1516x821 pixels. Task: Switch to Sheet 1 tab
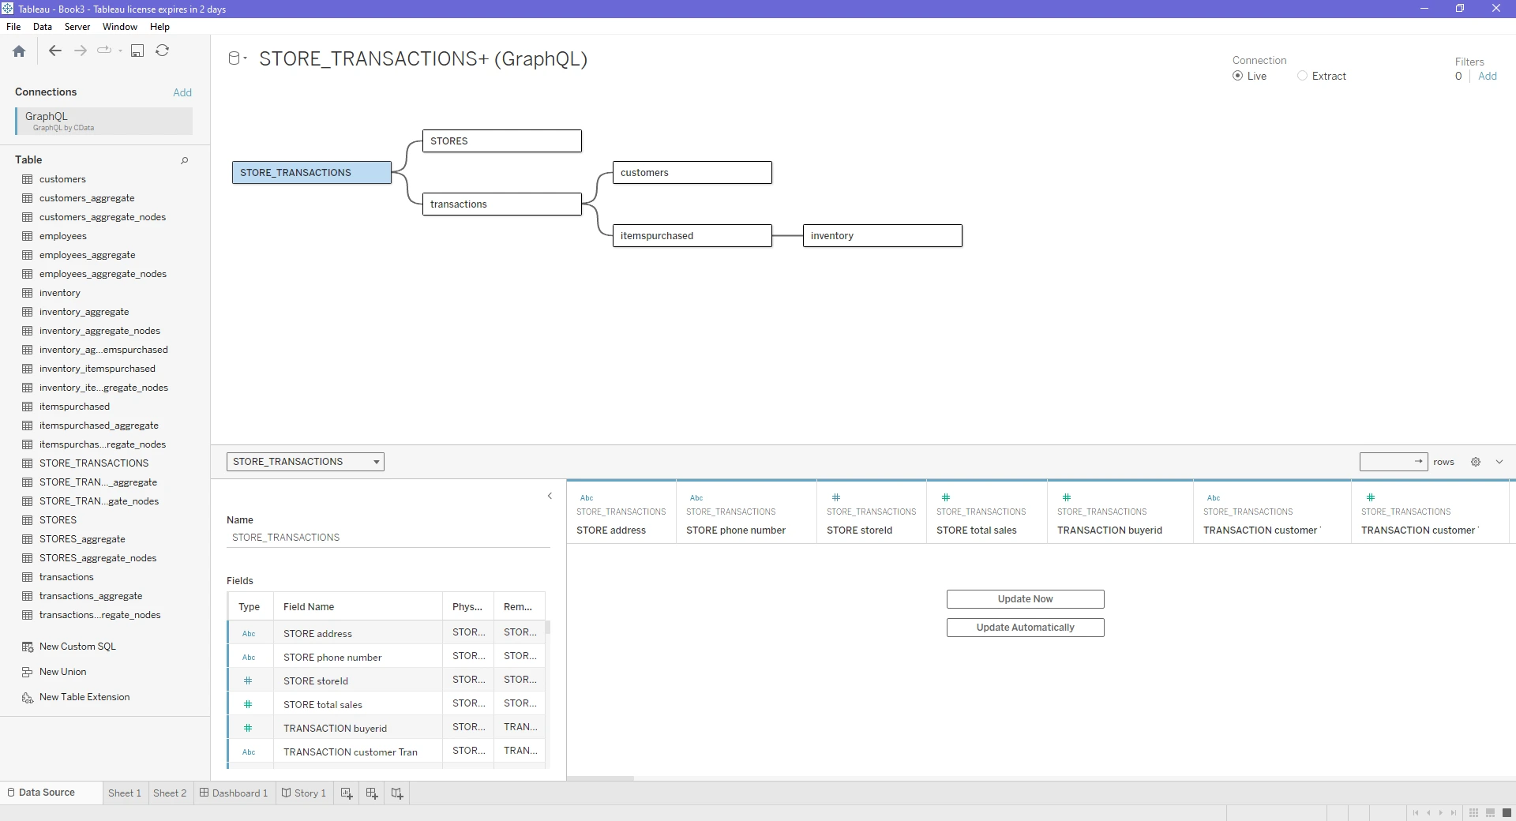click(x=125, y=793)
